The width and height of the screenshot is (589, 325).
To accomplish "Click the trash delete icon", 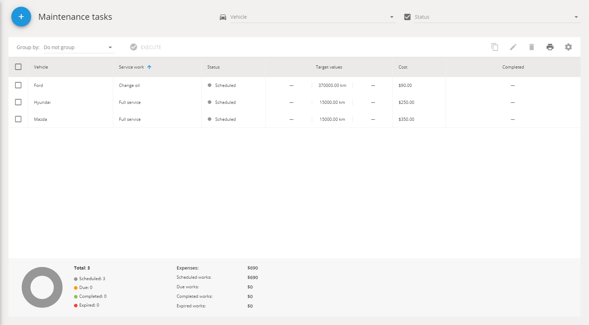I will (x=532, y=47).
